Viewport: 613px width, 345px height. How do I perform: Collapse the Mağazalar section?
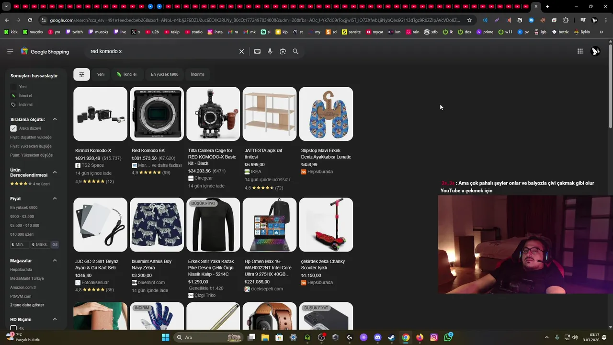click(x=55, y=261)
